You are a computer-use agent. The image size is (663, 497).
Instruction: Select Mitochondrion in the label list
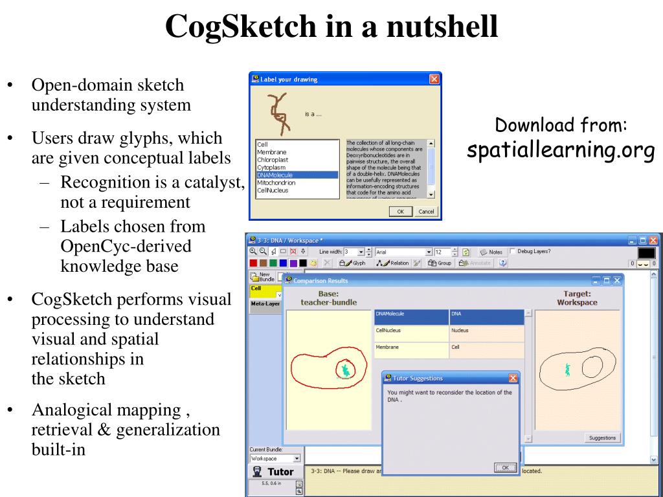click(x=297, y=182)
